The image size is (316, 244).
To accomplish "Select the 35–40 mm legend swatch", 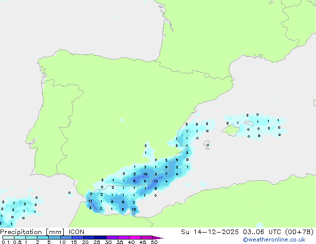I will click(x=124, y=238).
